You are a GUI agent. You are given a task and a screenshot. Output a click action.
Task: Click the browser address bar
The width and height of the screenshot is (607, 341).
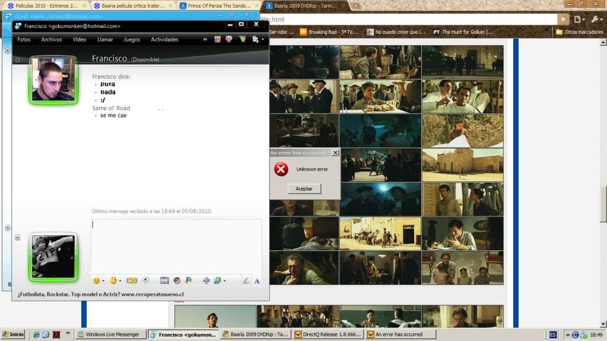(408, 19)
